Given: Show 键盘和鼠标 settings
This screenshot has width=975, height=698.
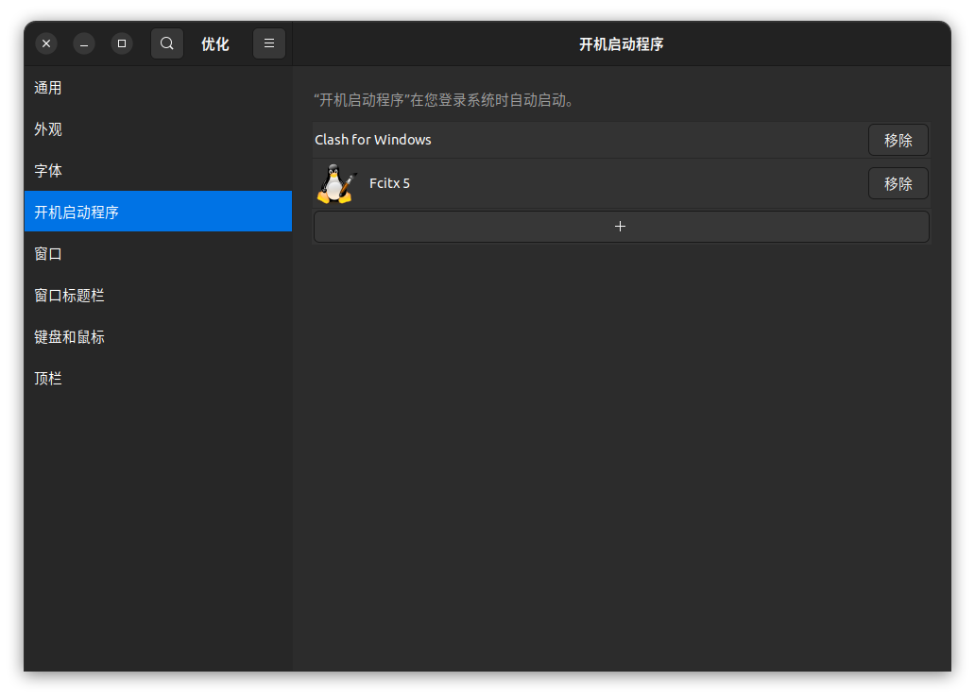Looking at the screenshot, I should [x=69, y=337].
